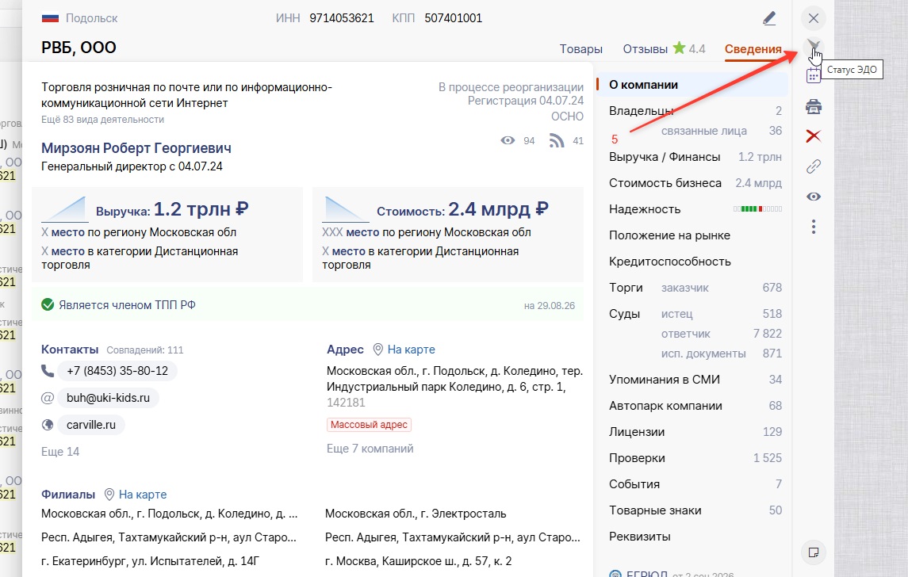Viewport: 908px width, 577px height.
Task: Open the calendar icon in sidebar
Action: click(814, 76)
